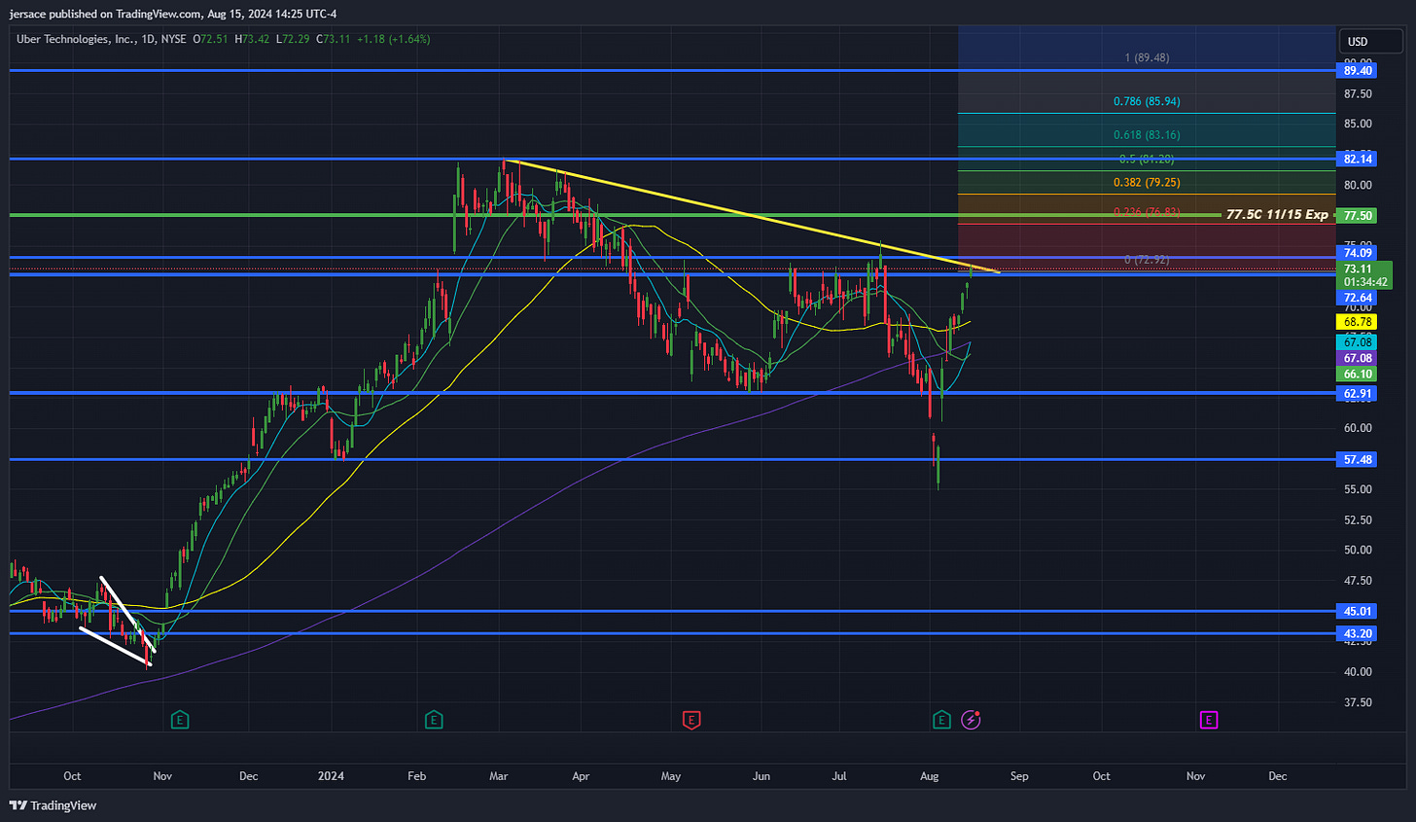The image size is (1416, 822).
Task: Click the 57.48 price level label
Action: click(x=1358, y=459)
